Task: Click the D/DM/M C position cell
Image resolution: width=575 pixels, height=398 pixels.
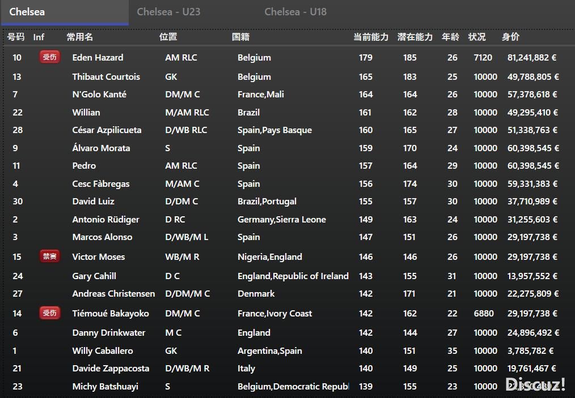Action: (187, 294)
